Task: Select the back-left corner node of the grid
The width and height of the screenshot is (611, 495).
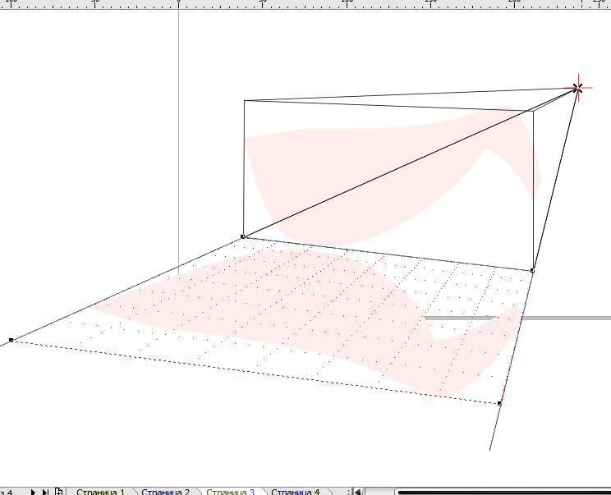Action: (x=242, y=236)
